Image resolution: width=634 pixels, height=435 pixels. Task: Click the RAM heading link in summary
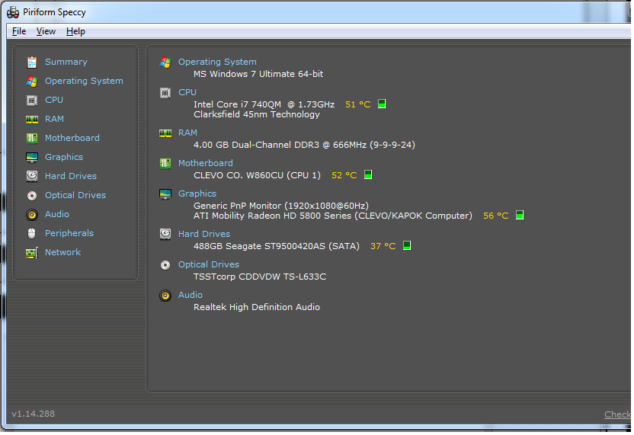(x=187, y=133)
